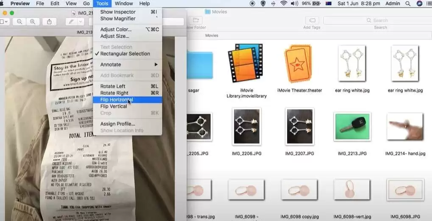Viewport: 432px width, 221px height.
Task: Select the IMG_2213.JPG car key thumbnail
Action: tap(352, 127)
